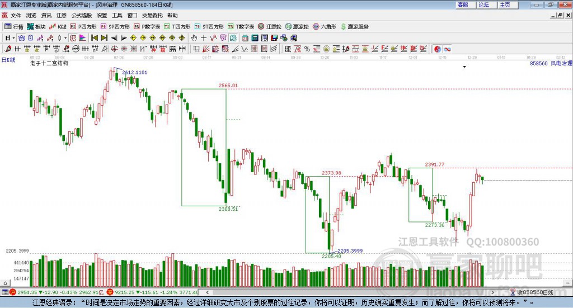This screenshot has height=308, width=573.
Task: Open the T四方形 tool
Action: [x=177, y=27]
